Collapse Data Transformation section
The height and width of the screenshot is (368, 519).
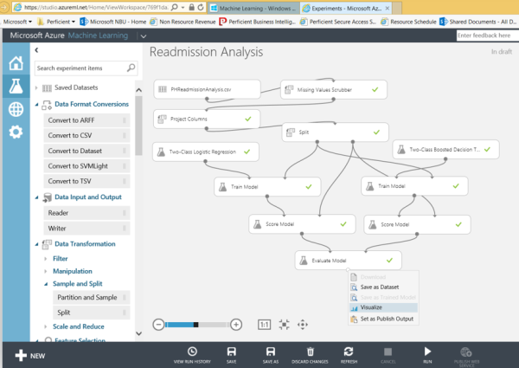(36, 244)
